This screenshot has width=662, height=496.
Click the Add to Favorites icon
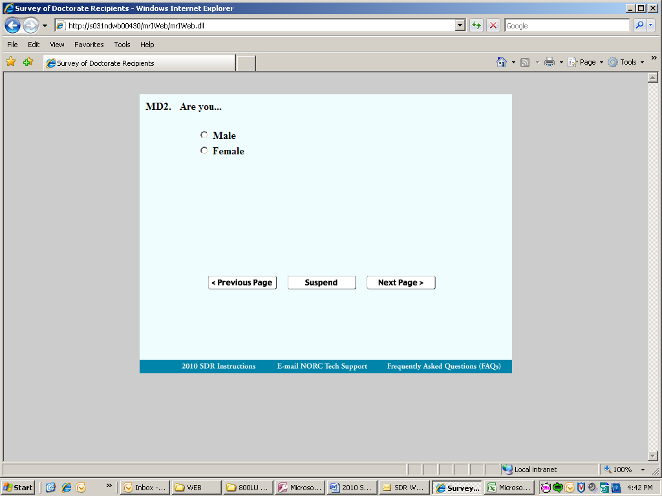(x=28, y=62)
